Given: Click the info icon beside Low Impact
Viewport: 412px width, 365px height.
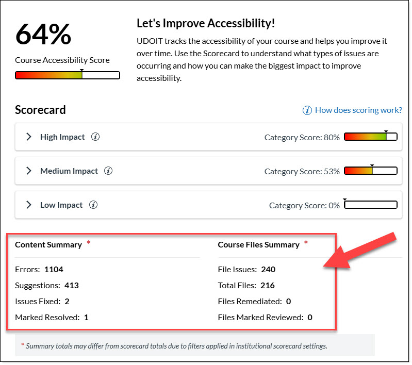Looking at the screenshot, I should point(93,205).
